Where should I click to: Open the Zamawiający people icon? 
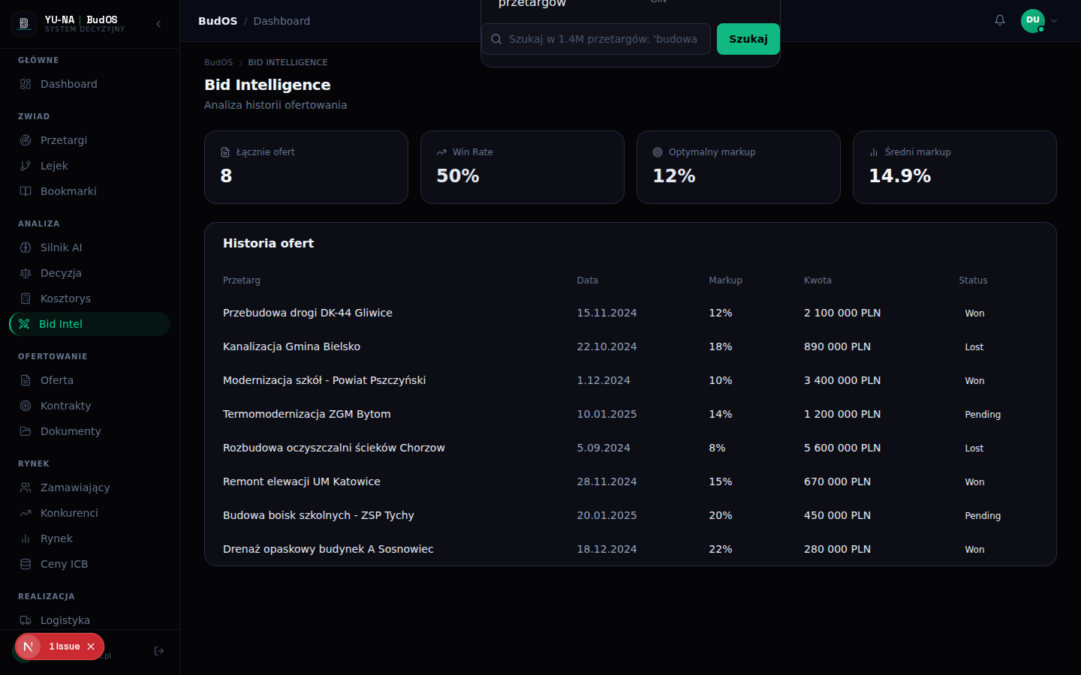[x=26, y=487]
